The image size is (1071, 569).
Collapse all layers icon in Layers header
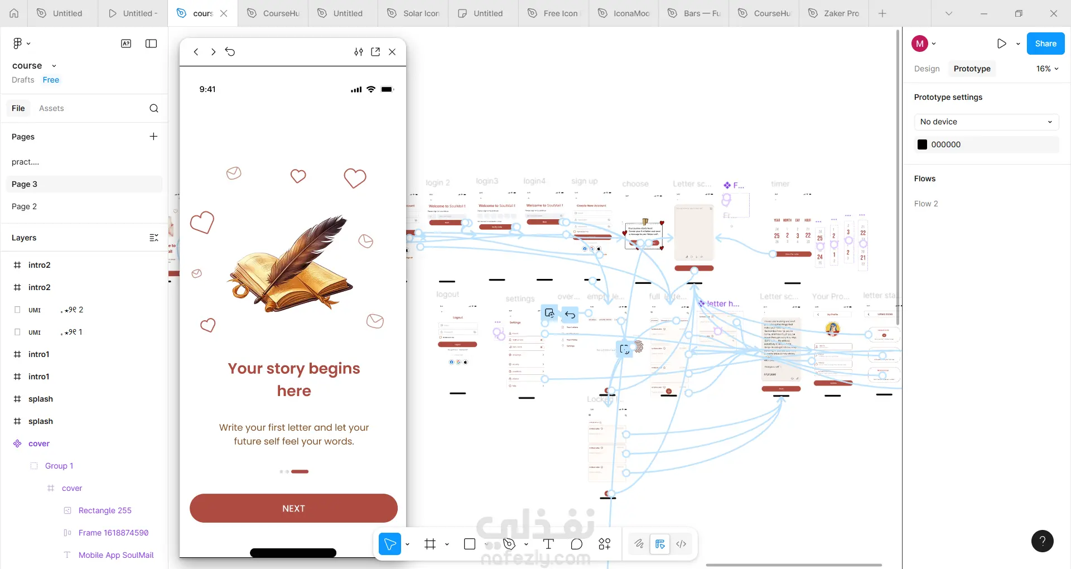[x=154, y=238]
